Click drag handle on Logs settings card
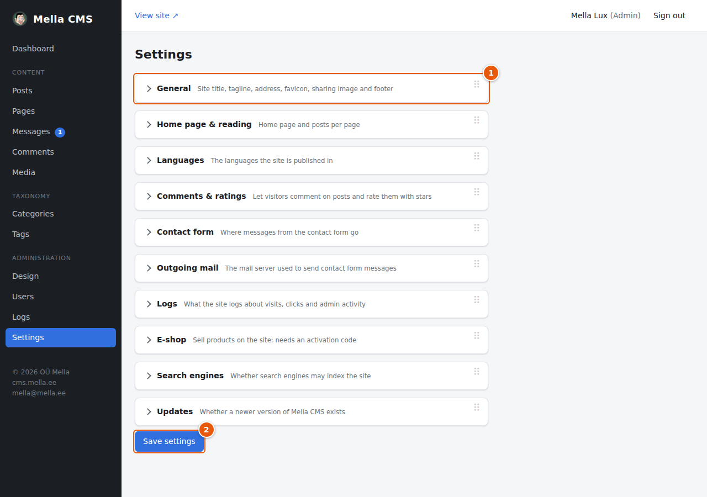 [477, 299]
